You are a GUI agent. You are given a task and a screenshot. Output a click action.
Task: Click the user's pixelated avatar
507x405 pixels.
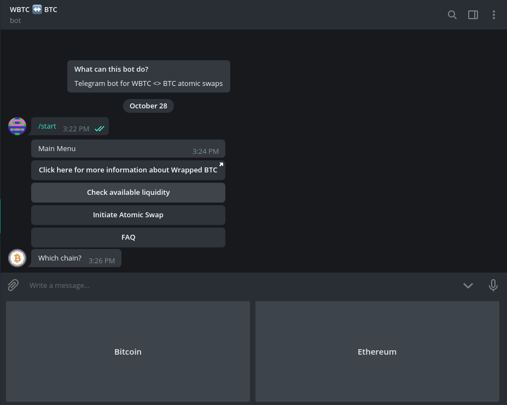[x=17, y=126]
